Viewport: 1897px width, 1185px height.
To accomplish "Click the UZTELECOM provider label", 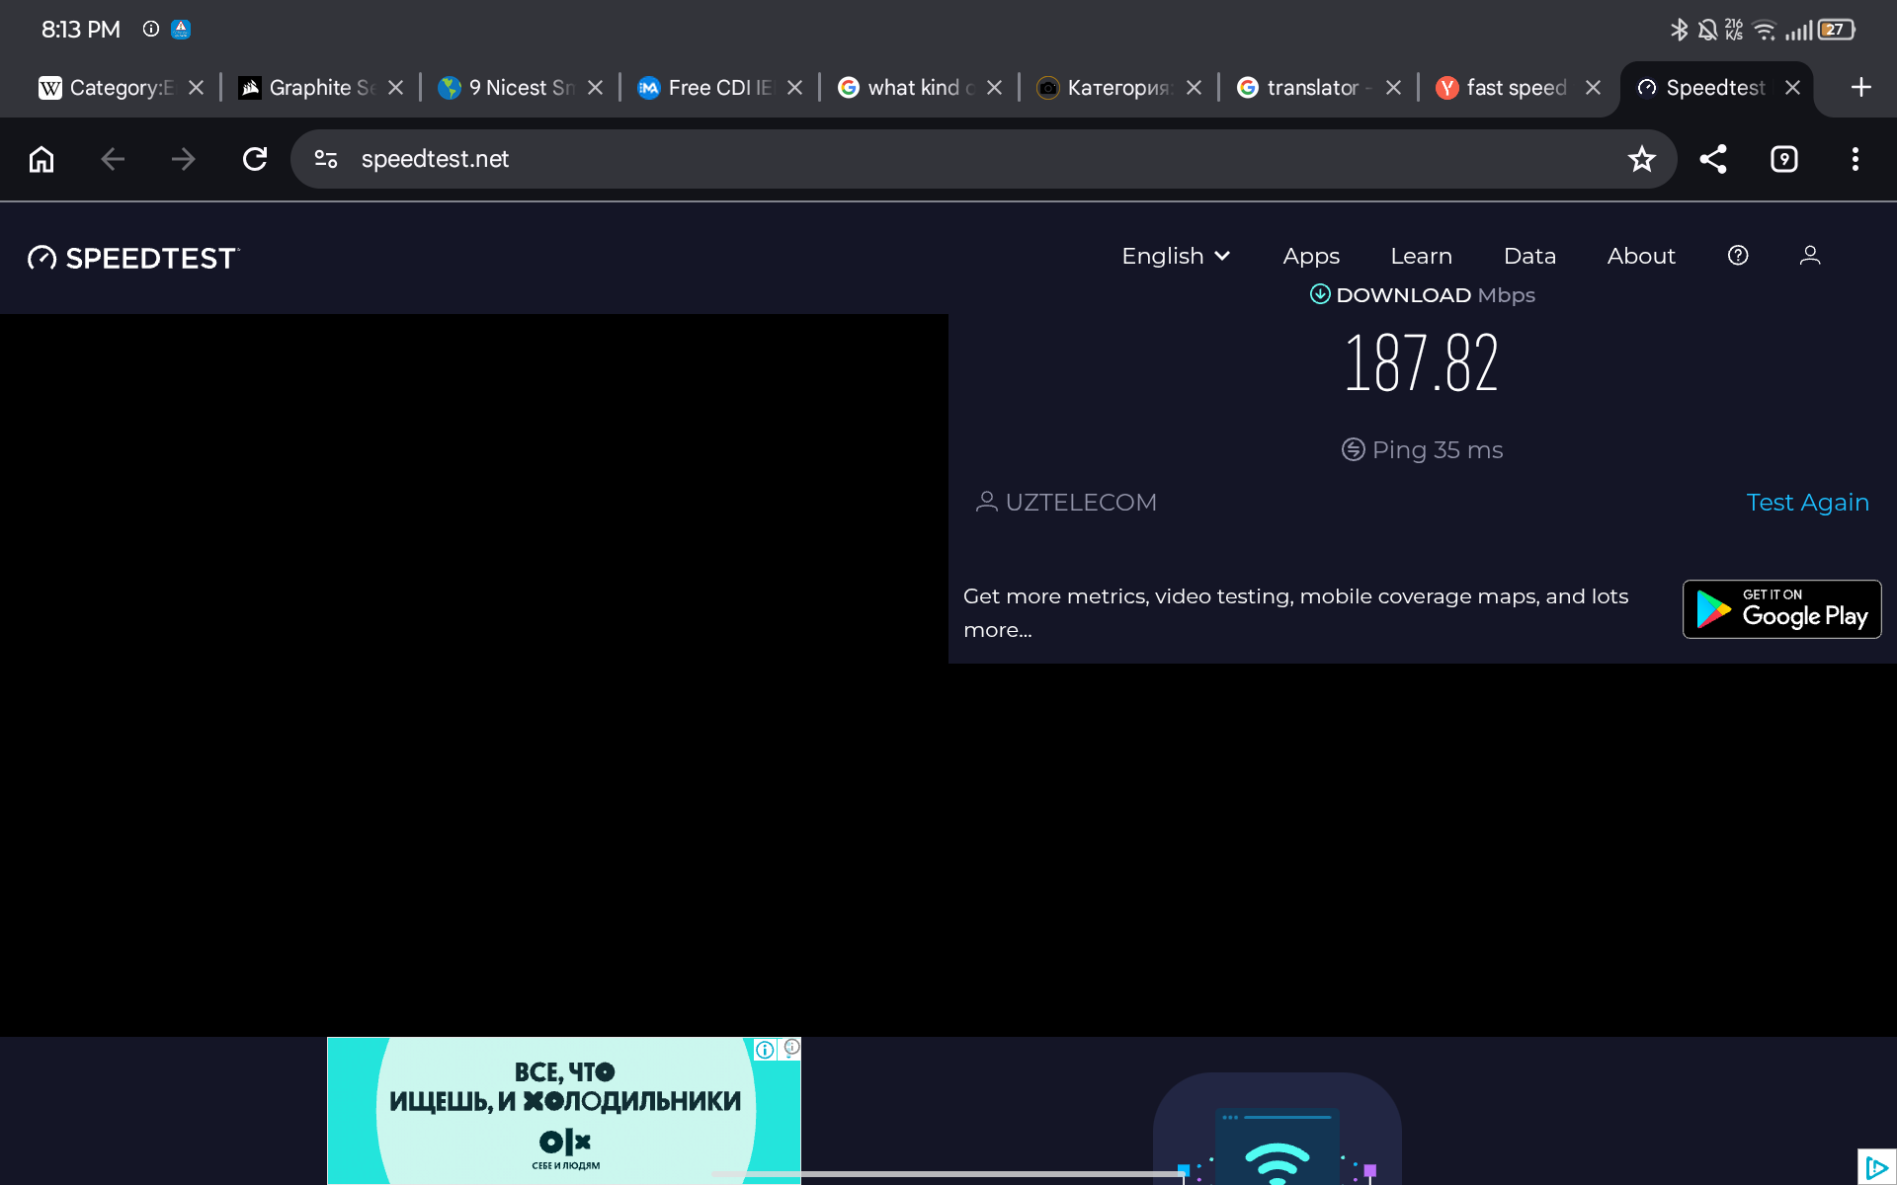I will (1066, 503).
